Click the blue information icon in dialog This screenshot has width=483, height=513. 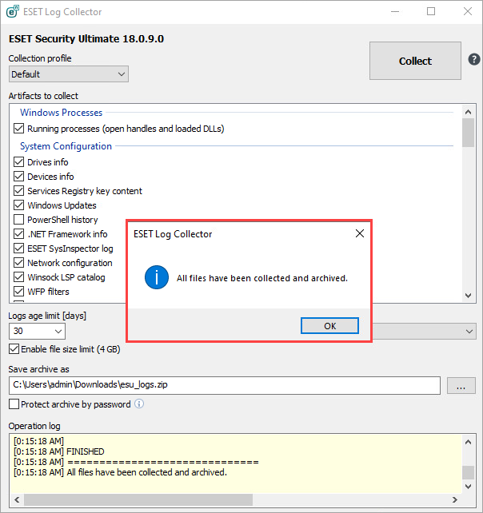(157, 277)
